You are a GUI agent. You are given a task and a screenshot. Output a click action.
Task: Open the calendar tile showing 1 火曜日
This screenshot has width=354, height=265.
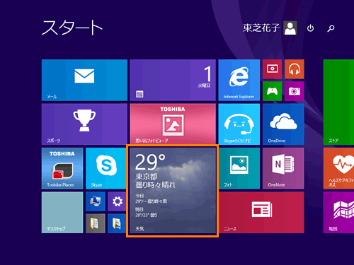click(173, 80)
